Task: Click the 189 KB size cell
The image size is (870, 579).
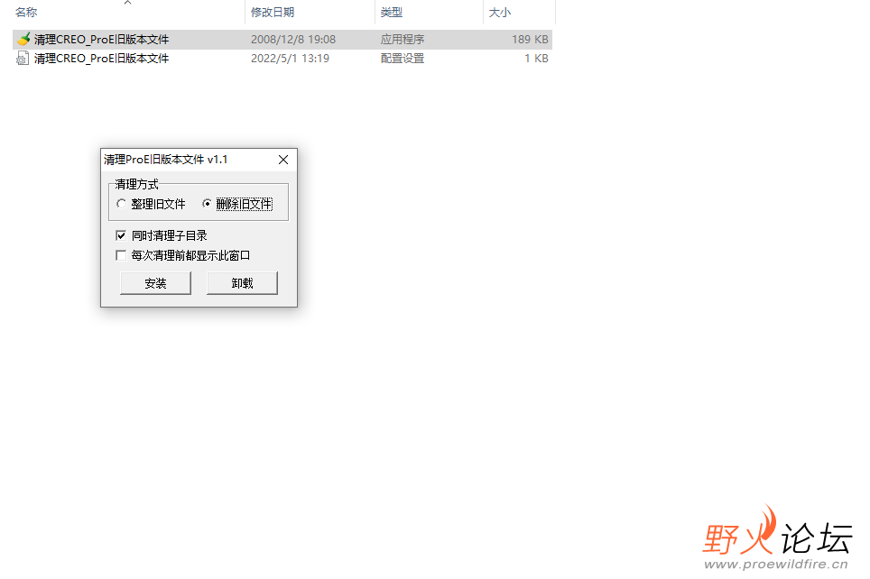Action: point(530,40)
